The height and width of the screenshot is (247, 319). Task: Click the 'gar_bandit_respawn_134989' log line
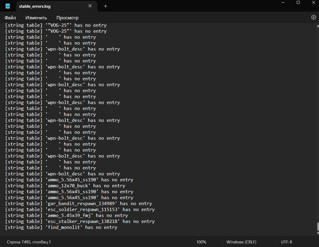click(79, 204)
